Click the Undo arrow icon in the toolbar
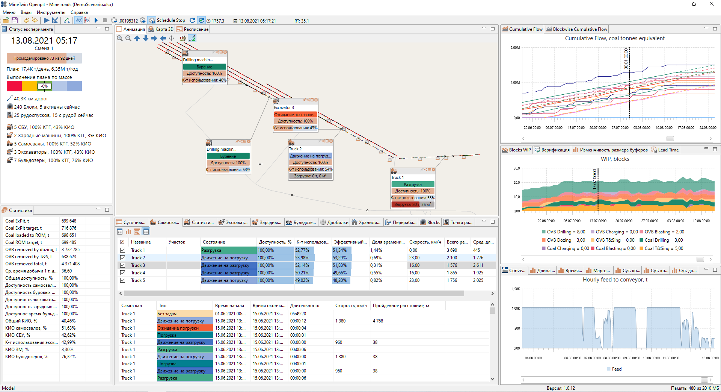The image size is (721, 392). pos(26,20)
